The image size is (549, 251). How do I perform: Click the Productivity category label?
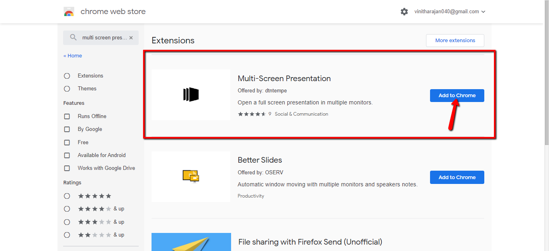click(x=251, y=196)
